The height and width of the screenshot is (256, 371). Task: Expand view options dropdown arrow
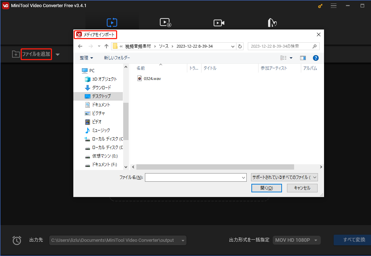pyautogui.click(x=291, y=58)
